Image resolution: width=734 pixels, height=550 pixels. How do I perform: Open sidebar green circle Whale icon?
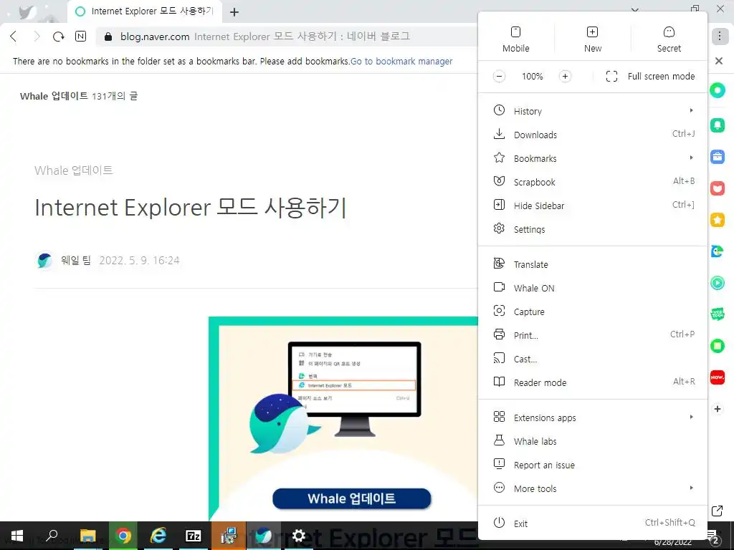(x=717, y=90)
